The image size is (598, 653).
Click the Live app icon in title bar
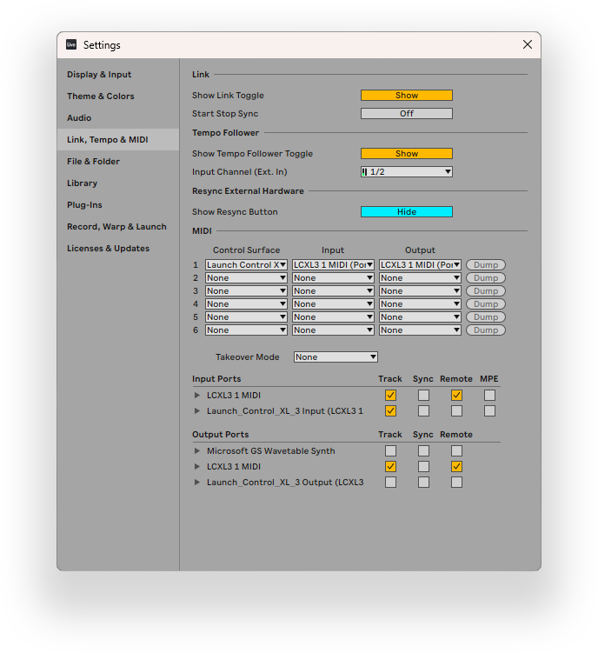click(x=71, y=44)
